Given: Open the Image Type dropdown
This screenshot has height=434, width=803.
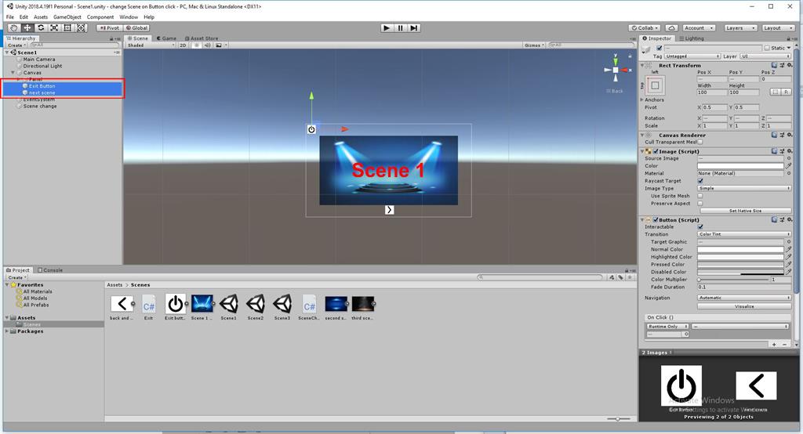Looking at the screenshot, I should point(744,188).
